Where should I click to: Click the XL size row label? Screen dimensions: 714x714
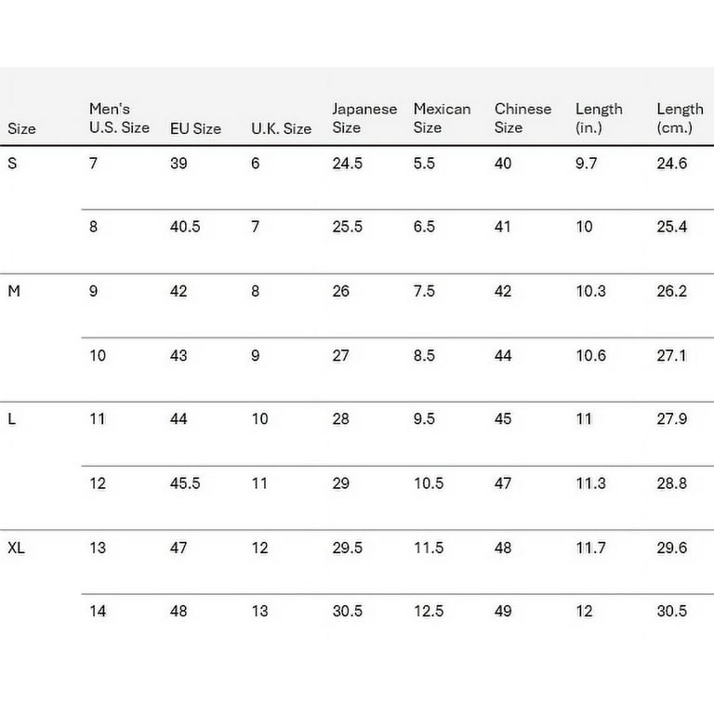click(17, 548)
